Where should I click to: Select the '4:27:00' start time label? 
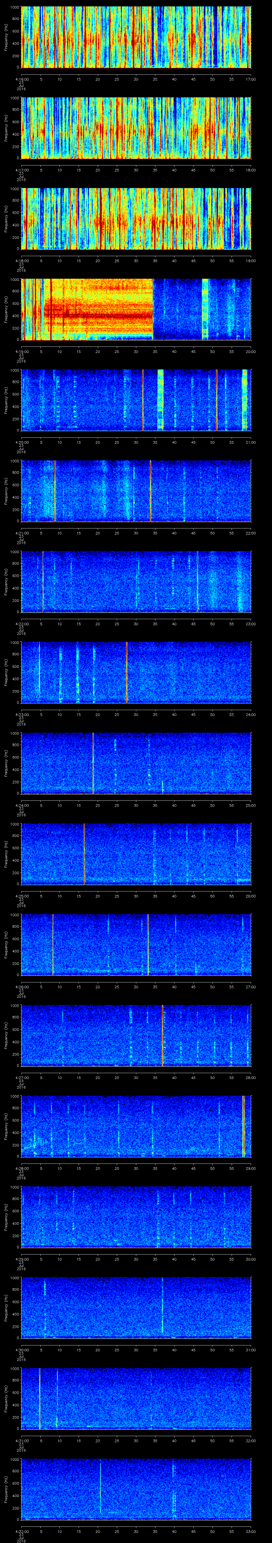pos(22,1078)
